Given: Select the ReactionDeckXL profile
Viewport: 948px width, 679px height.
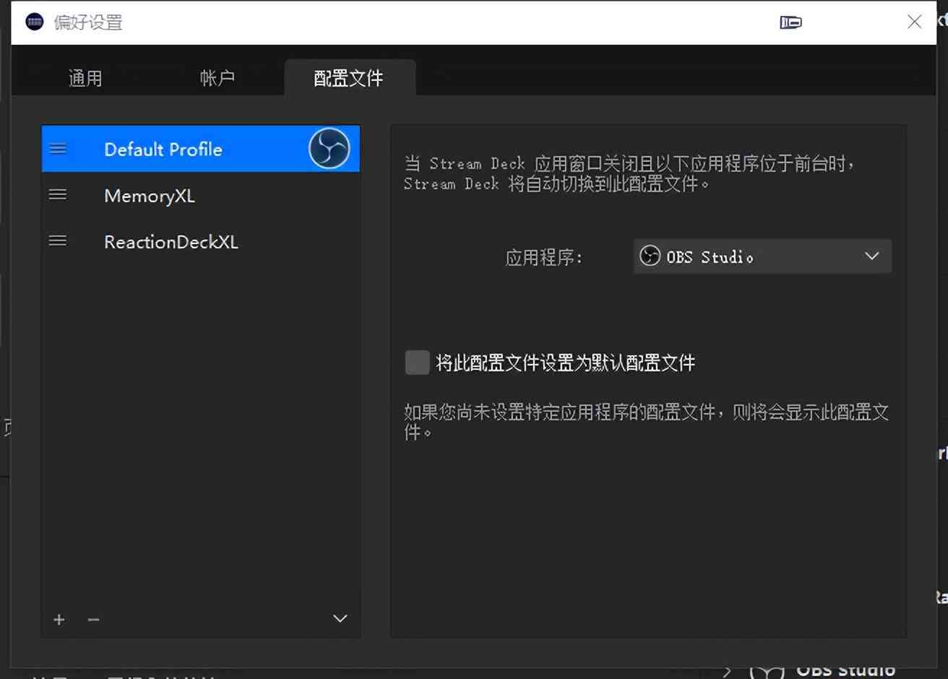Looking at the screenshot, I should point(201,242).
